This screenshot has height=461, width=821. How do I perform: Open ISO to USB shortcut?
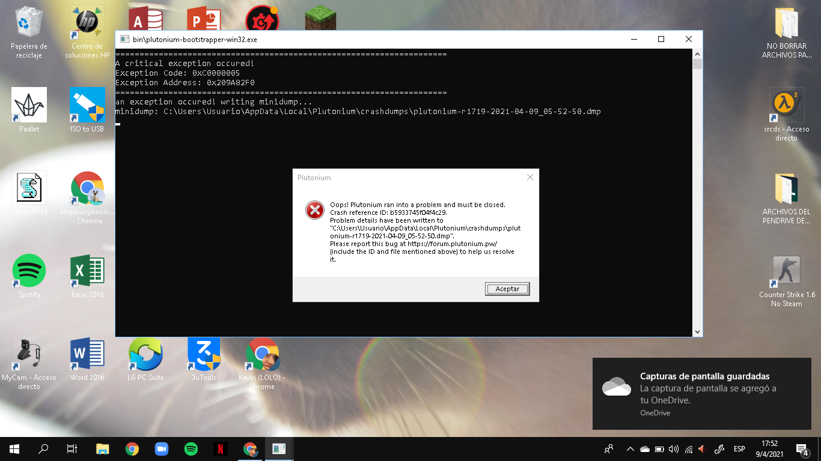click(x=87, y=110)
